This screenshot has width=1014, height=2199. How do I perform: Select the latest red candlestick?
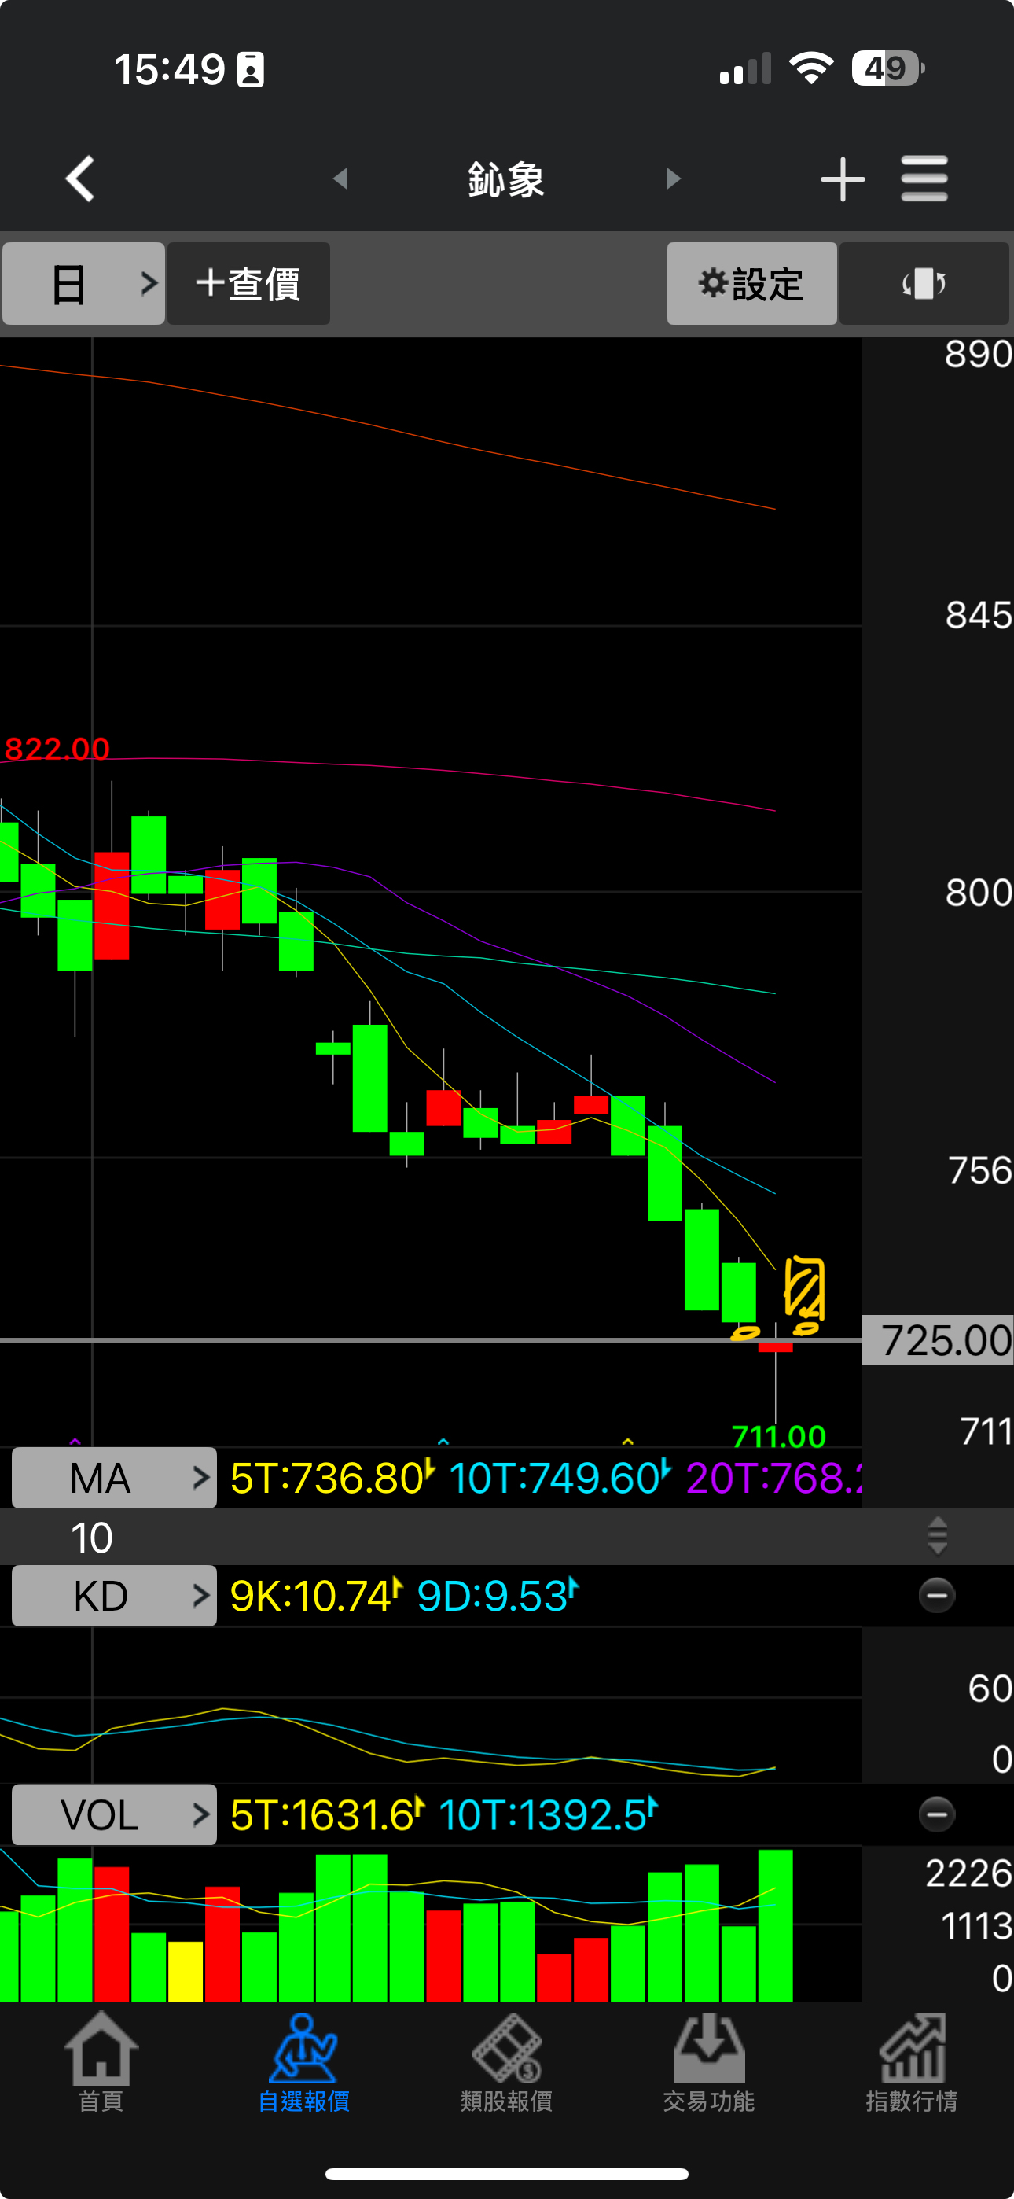point(775,1347)
